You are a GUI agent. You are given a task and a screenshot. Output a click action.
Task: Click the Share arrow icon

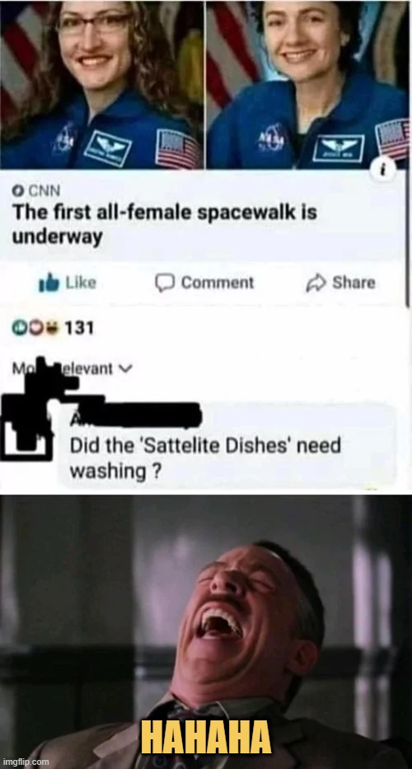(x=316, y=283)
